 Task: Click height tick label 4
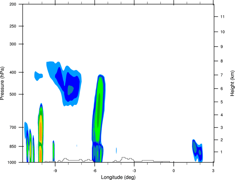pos(221,115)
